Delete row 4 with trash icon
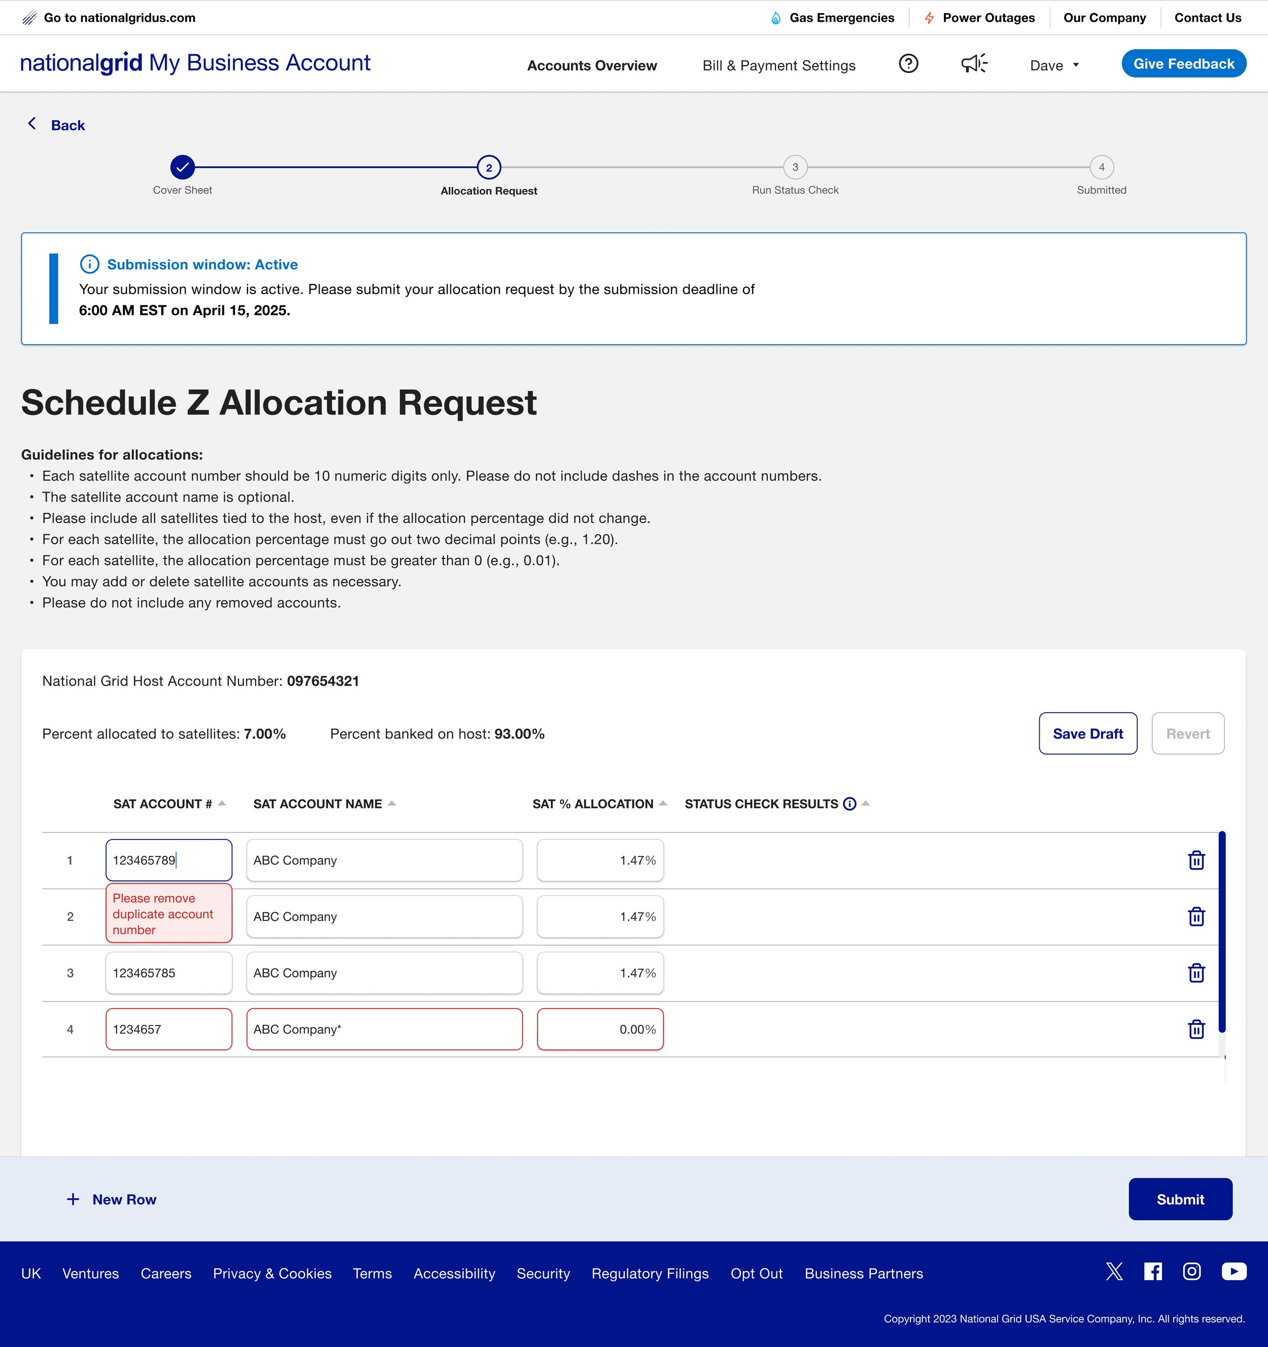The image size is (1268, 1347). pyautogui.click(x=1196, y=1029)
